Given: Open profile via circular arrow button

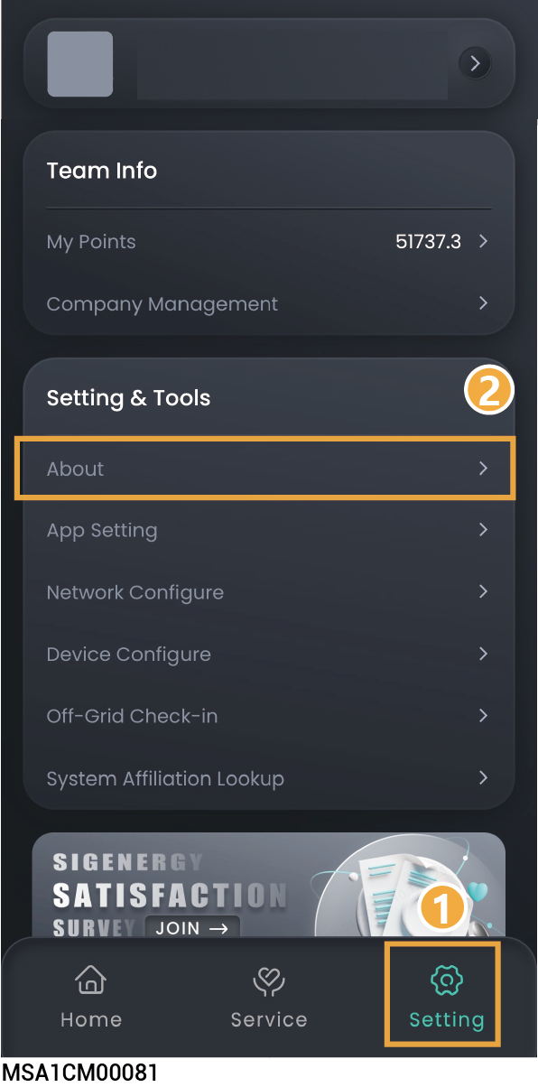Looking at the screenshot, I should pos(476,63).
